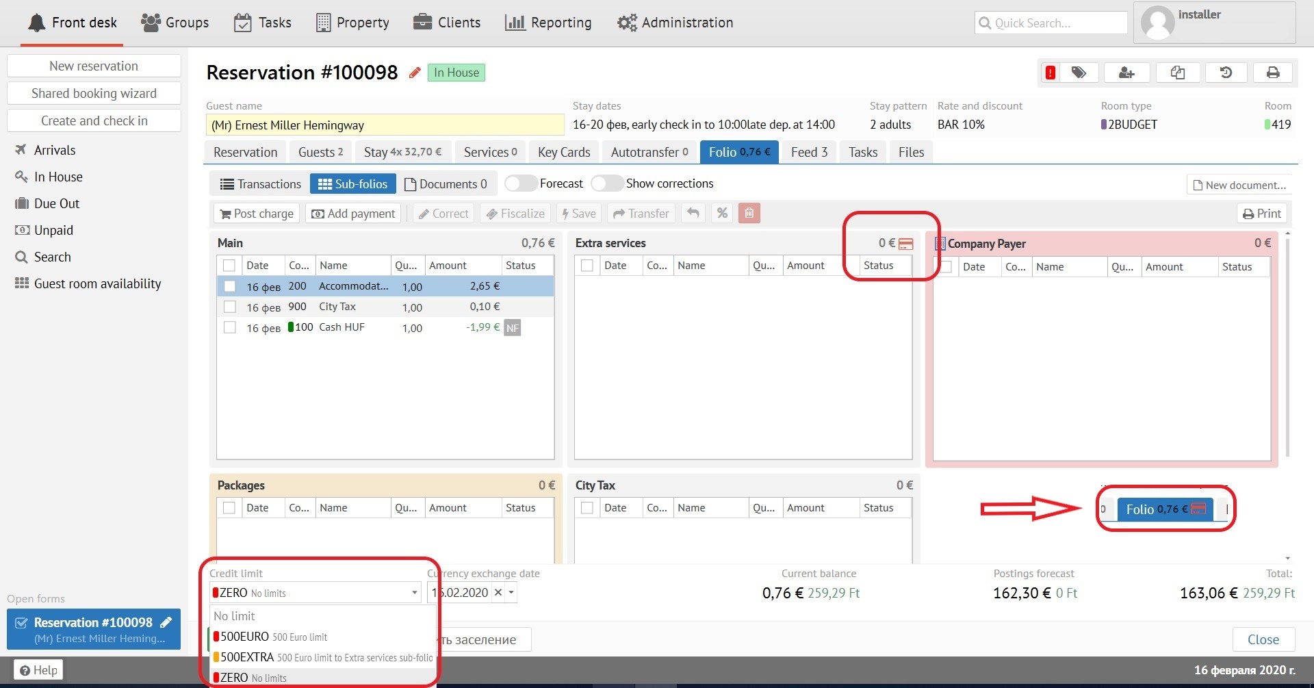The width and height of the screenshot is (1314, 688).
Task: Check the Accommodation row checkbox
Action: coord(230,286)
